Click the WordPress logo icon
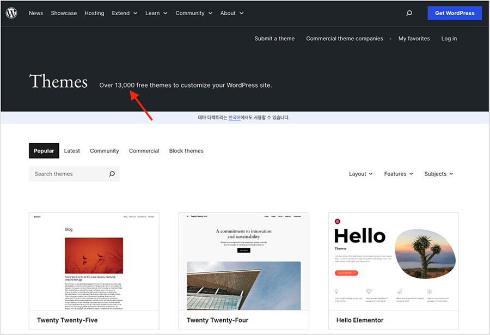This screenshot has width=490, height=335. pos(11,13)
